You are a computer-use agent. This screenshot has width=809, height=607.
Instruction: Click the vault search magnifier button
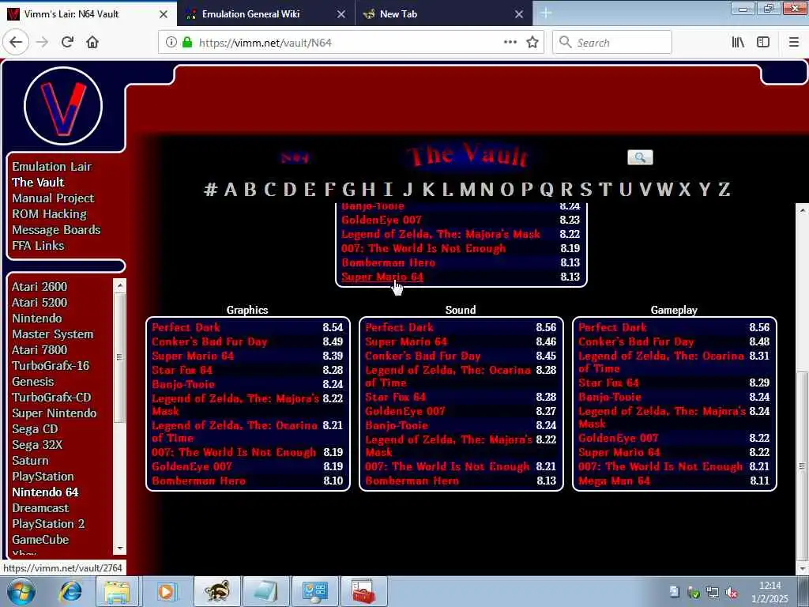pyautogui.click(x=640, y=157)
